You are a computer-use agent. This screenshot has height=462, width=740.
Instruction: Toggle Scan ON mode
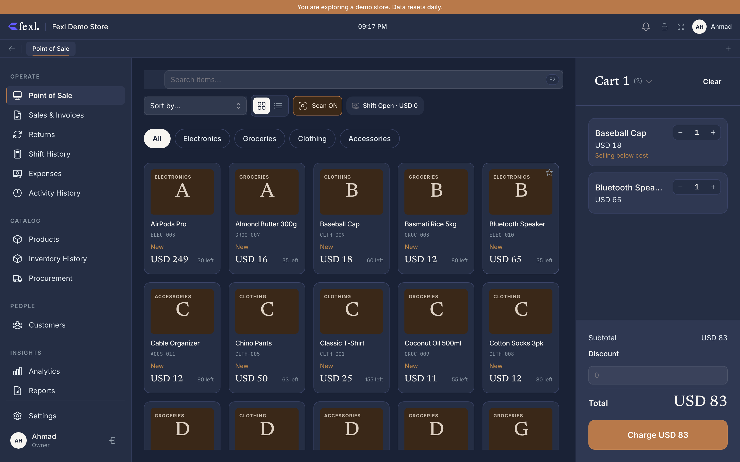pyautogui.click(x=317, y=106)
